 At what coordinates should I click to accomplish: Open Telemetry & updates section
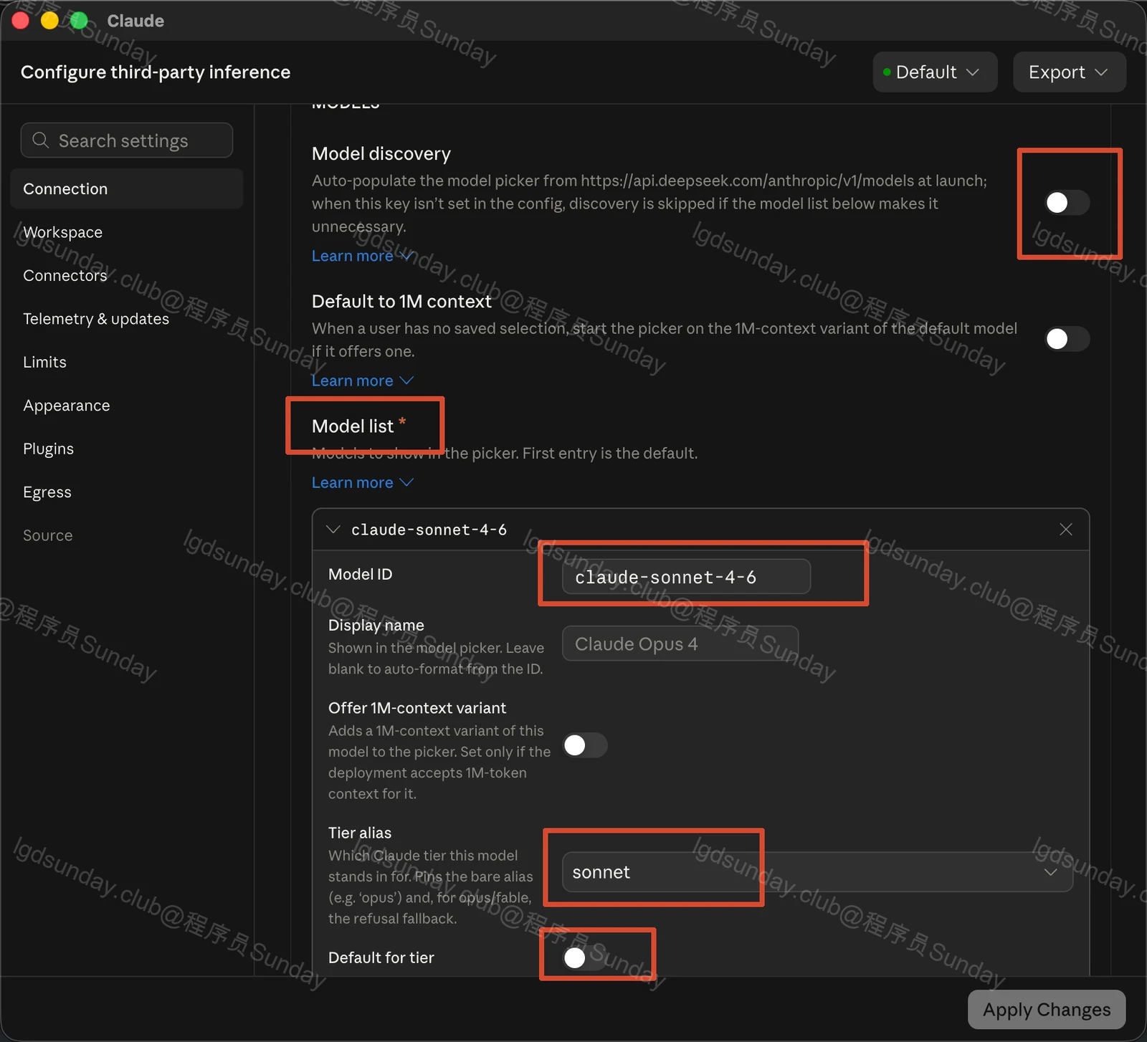pos(127,319)
